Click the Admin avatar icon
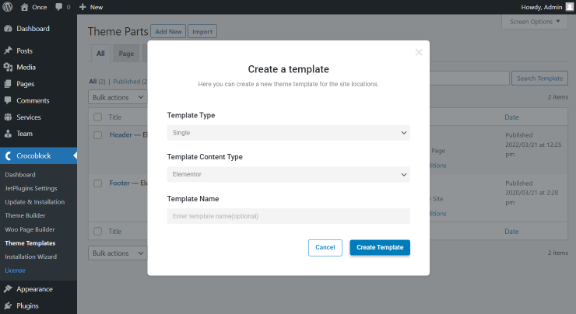Image resolution: width=576 pixels, height=314 pixels. coord(570,7)
